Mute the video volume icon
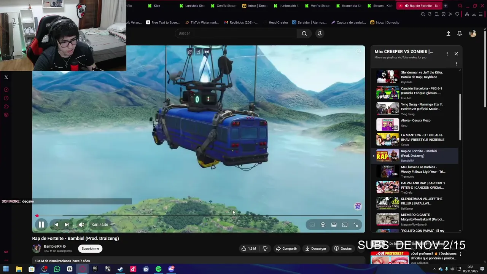 pos(81,225)
